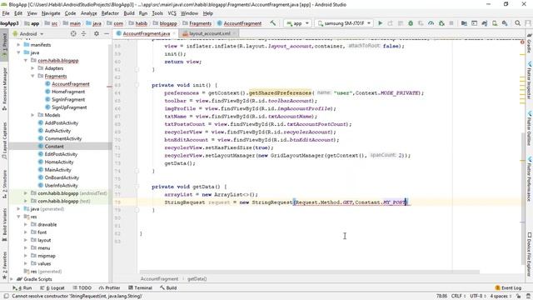This screenshot has width=533, height=300.
Task: Expand the drawable folder
Action: click(26, 224)
